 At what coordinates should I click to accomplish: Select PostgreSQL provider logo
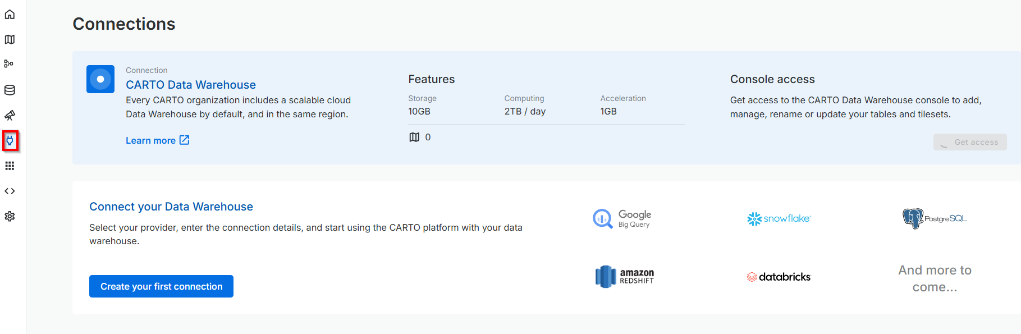click(935, 218)
